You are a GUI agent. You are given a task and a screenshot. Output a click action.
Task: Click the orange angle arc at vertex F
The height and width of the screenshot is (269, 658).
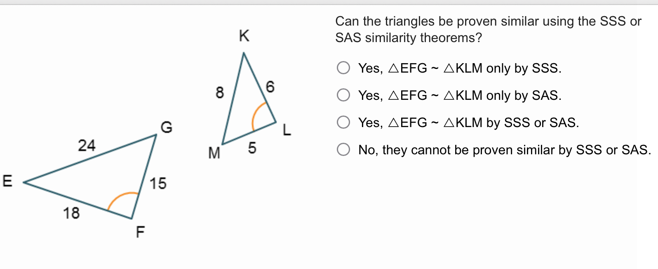pyautogui.click(x=122, y=199)
